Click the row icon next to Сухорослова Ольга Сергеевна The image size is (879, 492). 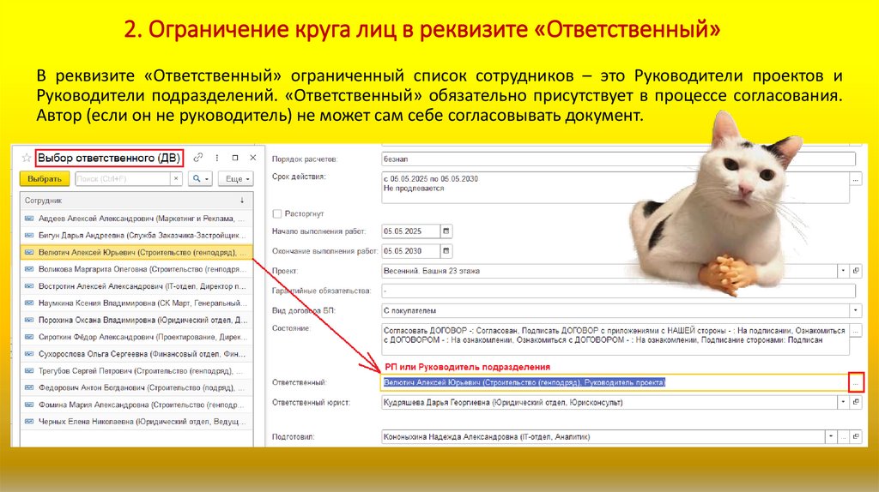pyautogui.click(x=29, y=354)
